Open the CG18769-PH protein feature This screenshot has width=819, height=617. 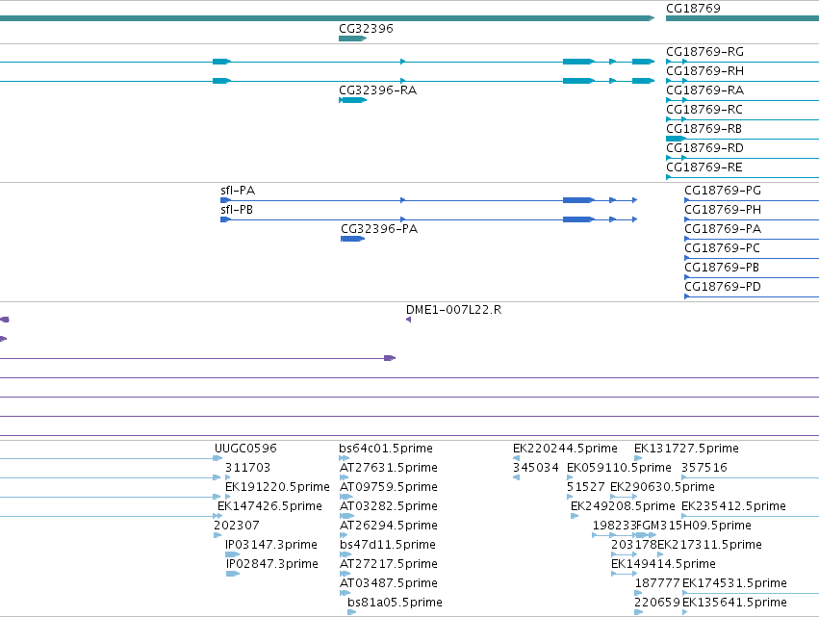coord(723,210)
